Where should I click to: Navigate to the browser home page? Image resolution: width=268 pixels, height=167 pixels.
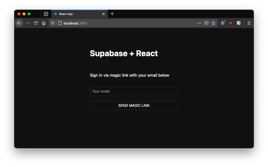(x=44, y=23)
